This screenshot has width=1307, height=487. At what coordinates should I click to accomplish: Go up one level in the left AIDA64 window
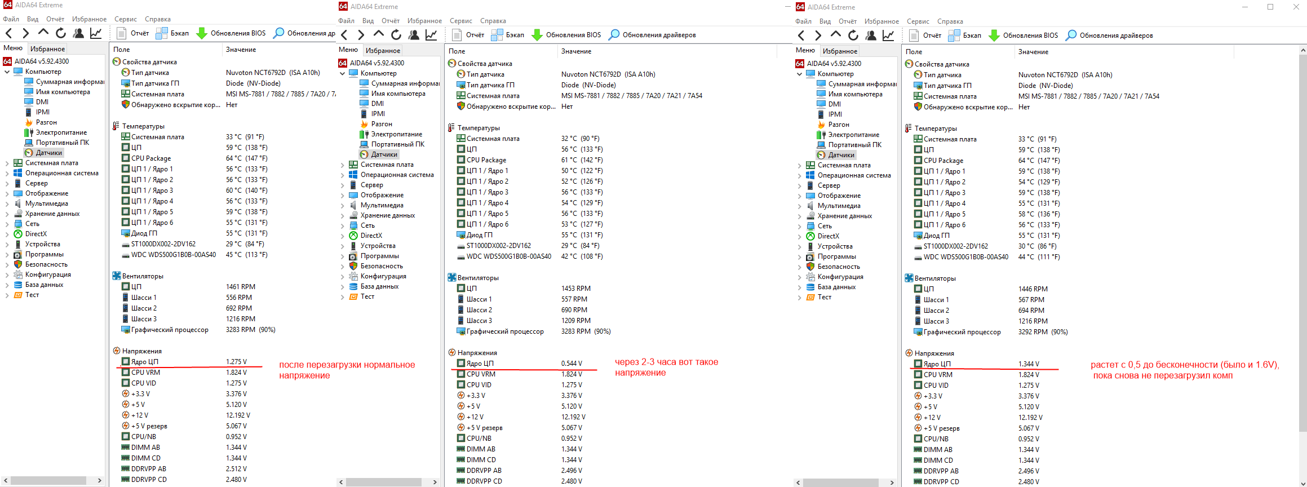[43, 33]
